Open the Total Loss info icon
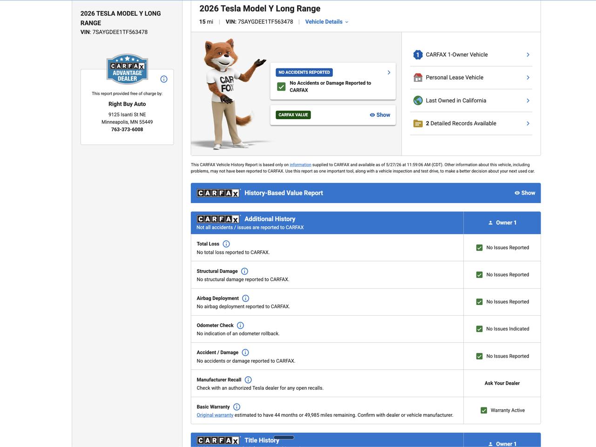 (x=226, y=244)
